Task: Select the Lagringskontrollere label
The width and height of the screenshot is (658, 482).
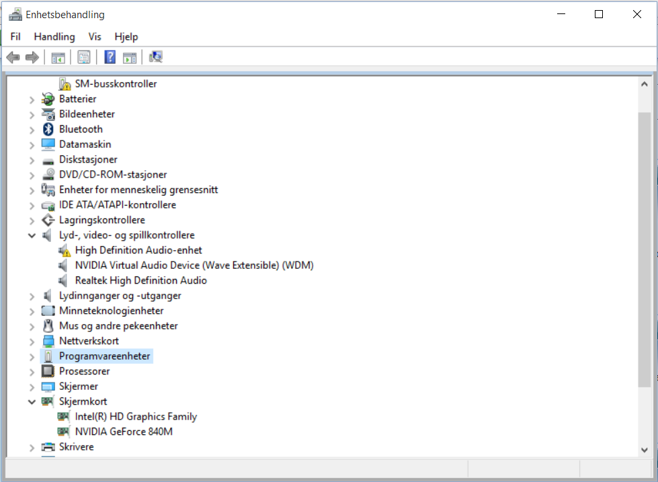Action: 102,220
